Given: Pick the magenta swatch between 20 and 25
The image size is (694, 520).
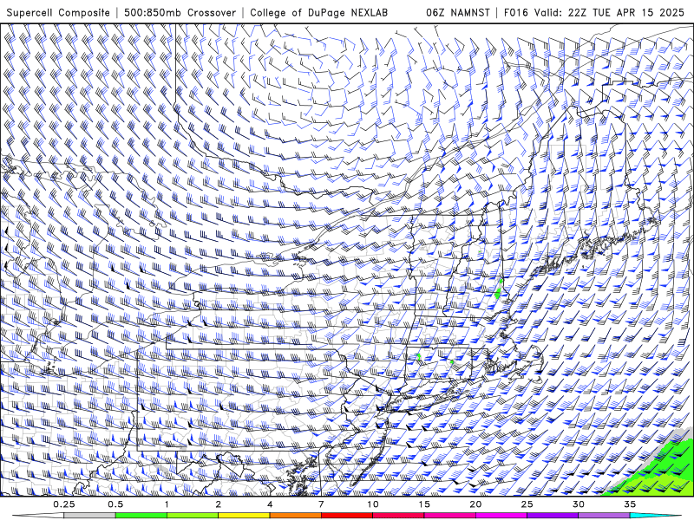Looking at the screenshot, I should click(501, 516).
